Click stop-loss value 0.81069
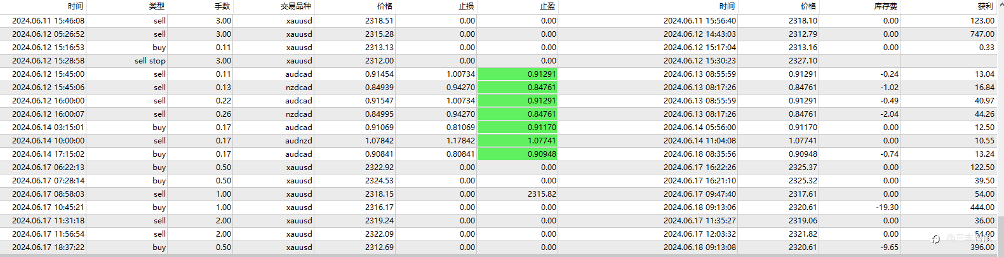This screenshot has height=257, width=1004. click(460, 127)
